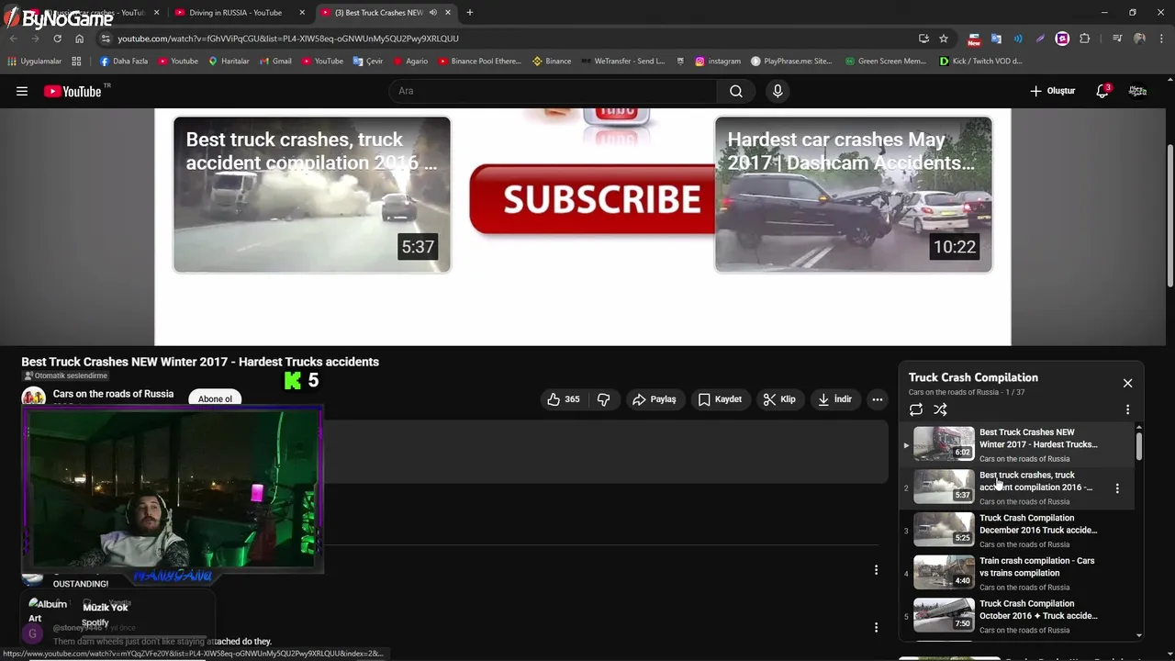Switch to the Driving in RUSSIA tab
Image resolution: width=1175 pixels, height=661 pixels.
coord(235,13)
